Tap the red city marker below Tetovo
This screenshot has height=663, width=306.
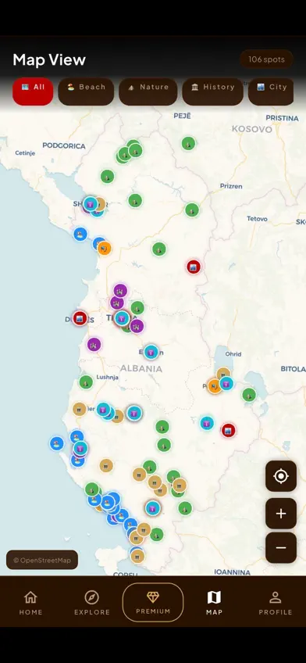point(194,267)
